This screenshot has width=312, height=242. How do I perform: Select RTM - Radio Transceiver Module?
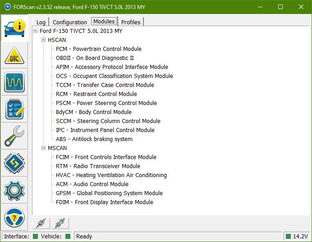tap(98, 166)
